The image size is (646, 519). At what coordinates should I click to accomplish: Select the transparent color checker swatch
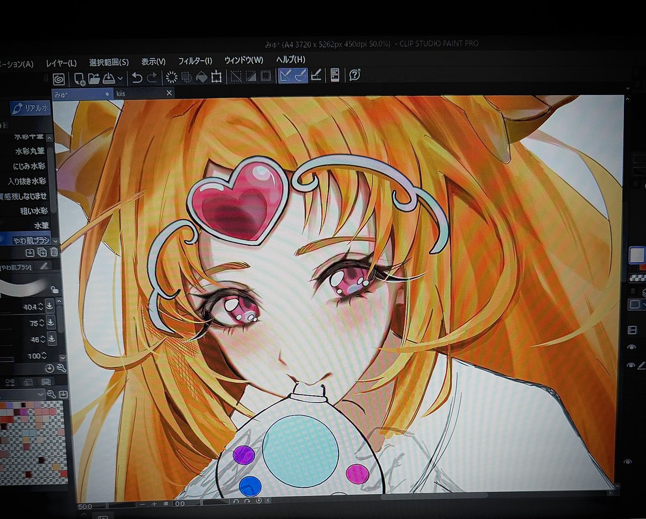(x=636, y=278)
